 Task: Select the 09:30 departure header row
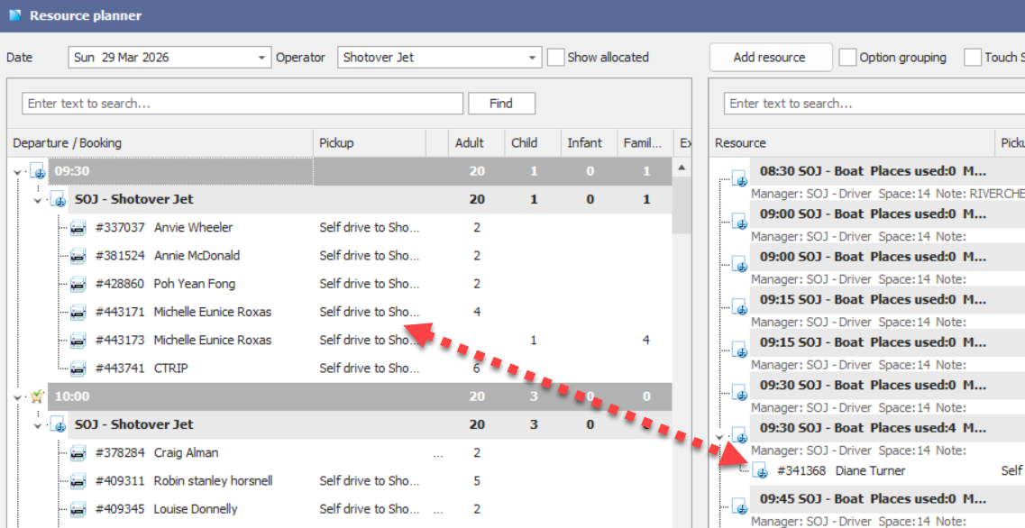(x=361, y=171)
